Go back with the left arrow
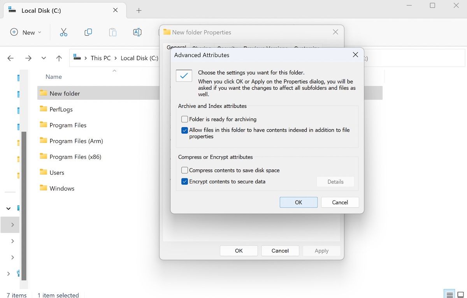Image resolution: width=467 pixels, height=298 pixels. (11, 58)
